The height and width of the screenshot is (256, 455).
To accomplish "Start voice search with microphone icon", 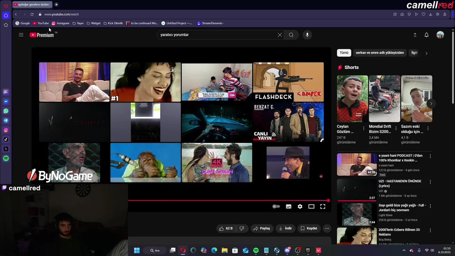I will (x=307, y=35).
